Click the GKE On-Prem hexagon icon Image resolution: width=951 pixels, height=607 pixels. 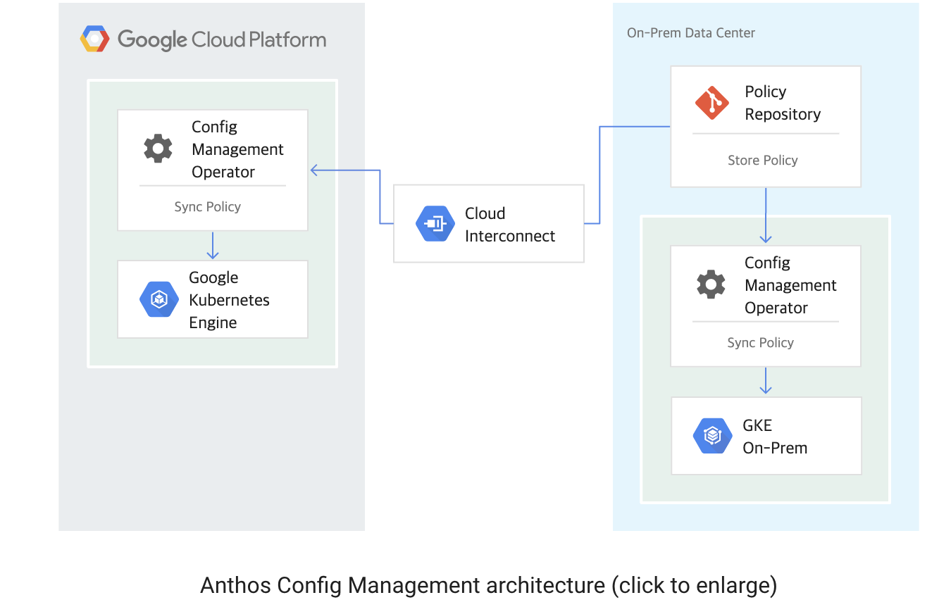point(713,436)
